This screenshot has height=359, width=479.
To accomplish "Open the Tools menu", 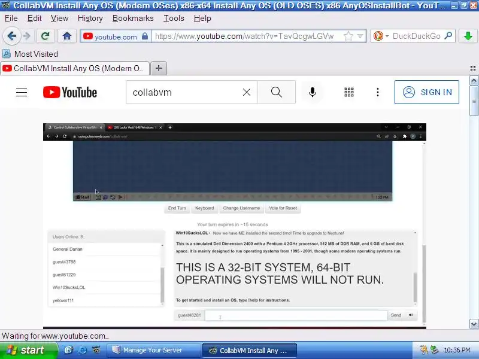I will coord(174,19).
